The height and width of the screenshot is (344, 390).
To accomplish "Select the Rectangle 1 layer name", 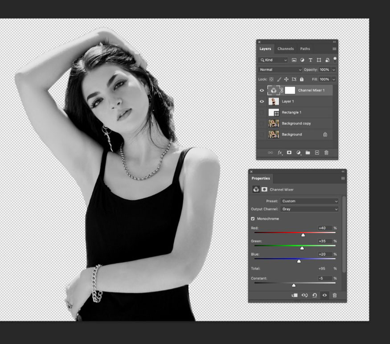I will 291,112.
